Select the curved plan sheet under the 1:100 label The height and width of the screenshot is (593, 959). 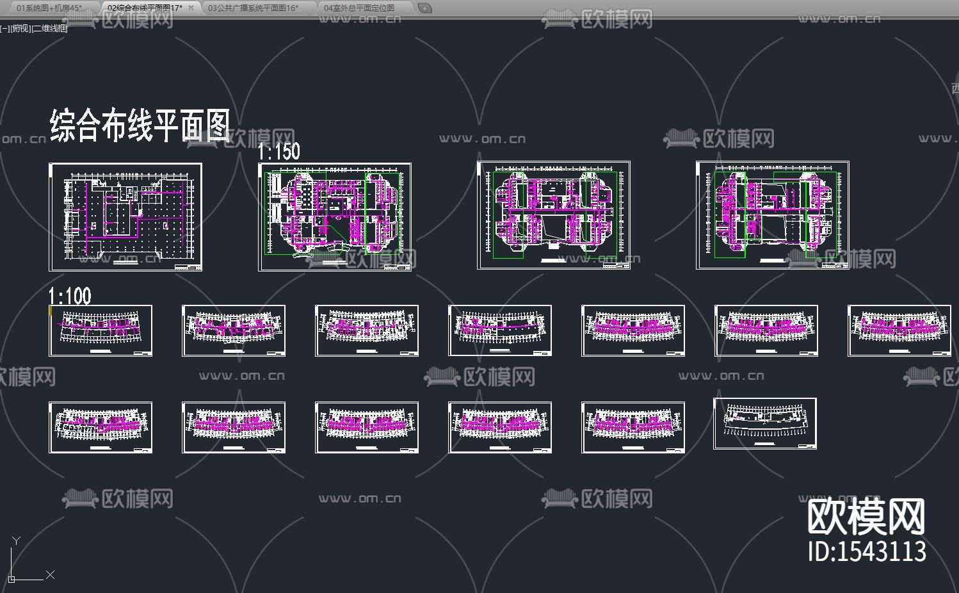[x=101, y=330]
